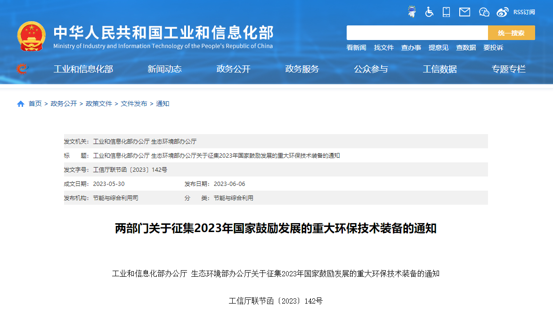Viewport: 553px width, 321px height.
Task: Open the 专题专栏 navigation menu
Action: [x=508, y=69]
